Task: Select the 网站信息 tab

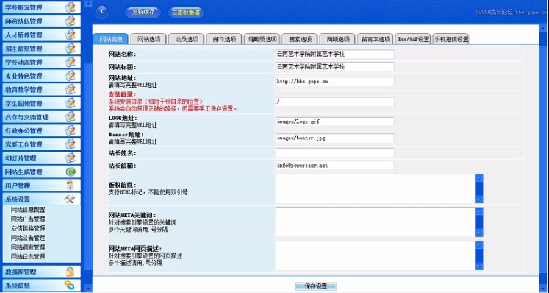Action: click(111, 39)
